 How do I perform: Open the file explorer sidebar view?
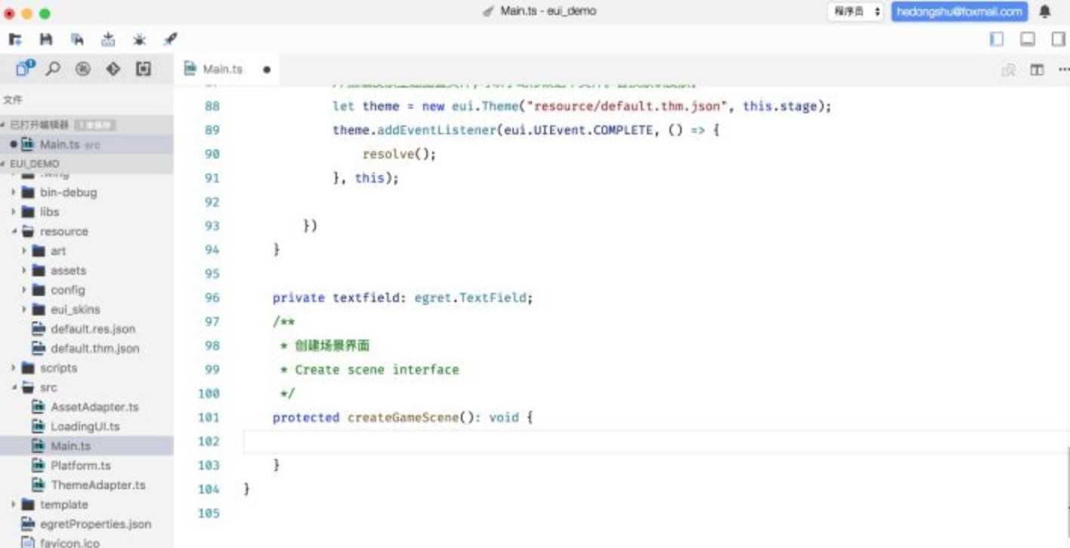point(25,69)
